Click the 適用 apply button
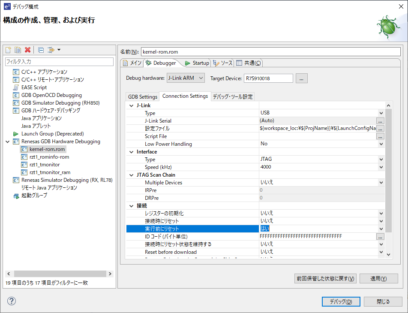The height and width of the screenshot is (313, 408). pos(378,279)
